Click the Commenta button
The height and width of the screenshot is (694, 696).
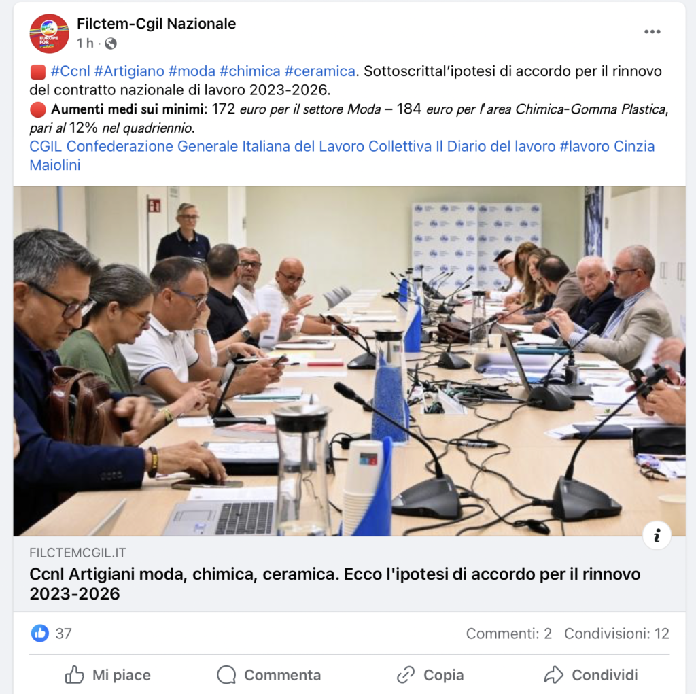(x=268, y=675)
